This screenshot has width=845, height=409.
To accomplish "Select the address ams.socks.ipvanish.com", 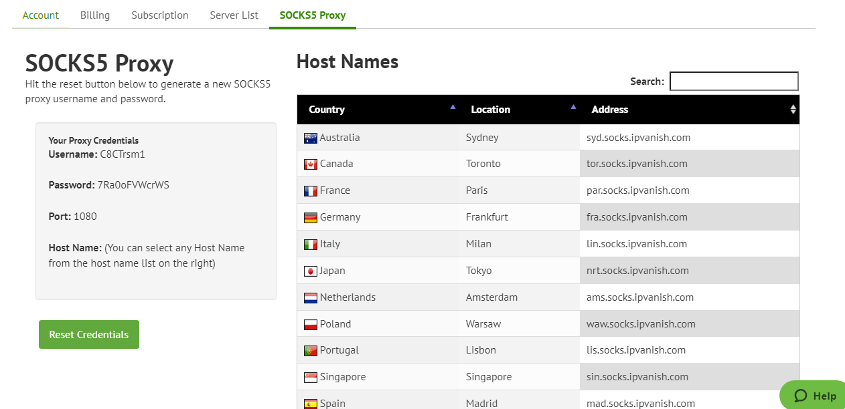I will pos(640,297).
